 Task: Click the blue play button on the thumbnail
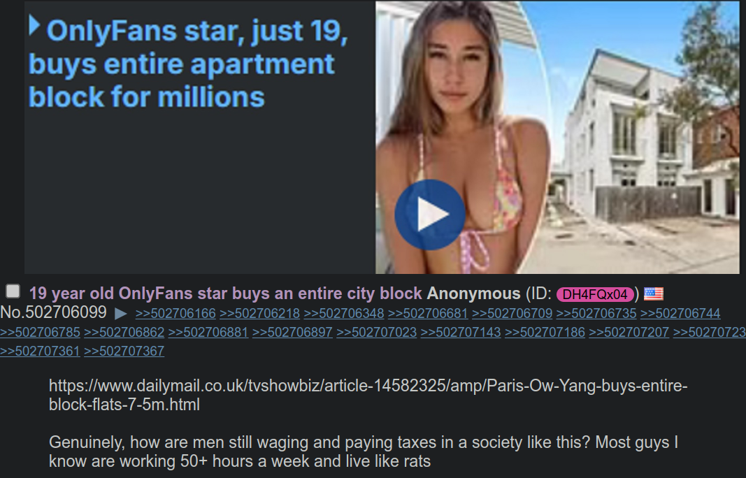(429, 215)
